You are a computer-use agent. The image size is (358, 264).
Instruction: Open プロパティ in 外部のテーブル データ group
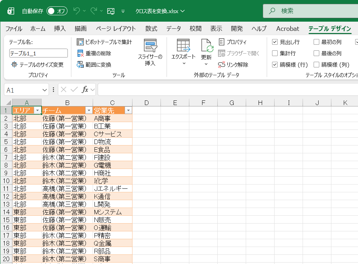[x=233, y=42]
